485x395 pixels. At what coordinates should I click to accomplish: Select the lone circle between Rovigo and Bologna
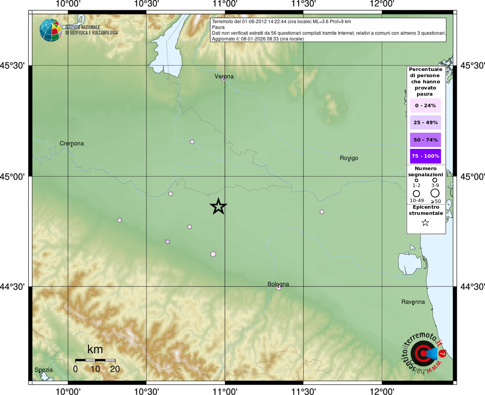(322, 212)
